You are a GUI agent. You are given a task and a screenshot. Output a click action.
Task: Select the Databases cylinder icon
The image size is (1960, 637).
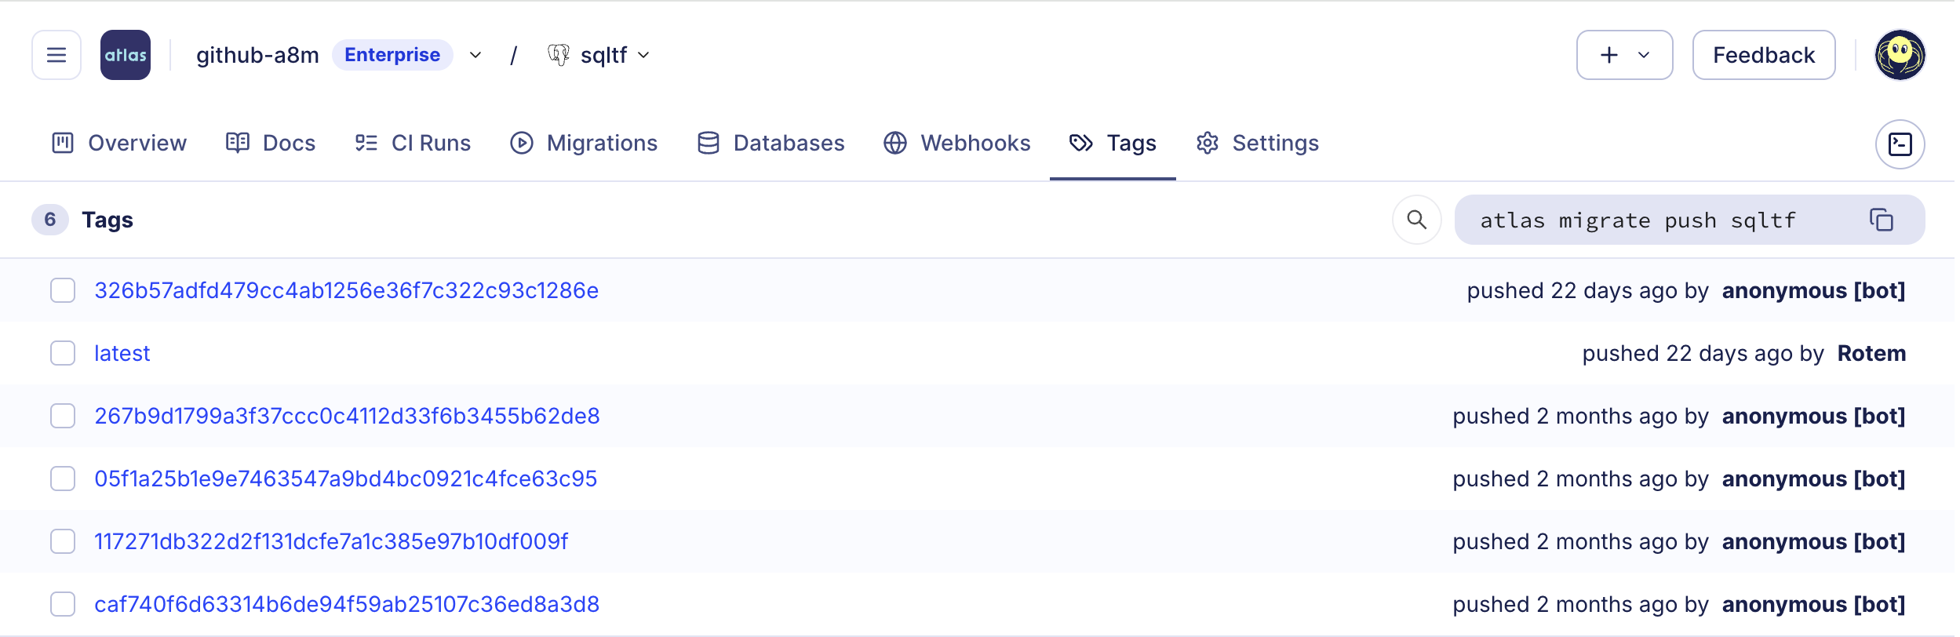(709, 143)
